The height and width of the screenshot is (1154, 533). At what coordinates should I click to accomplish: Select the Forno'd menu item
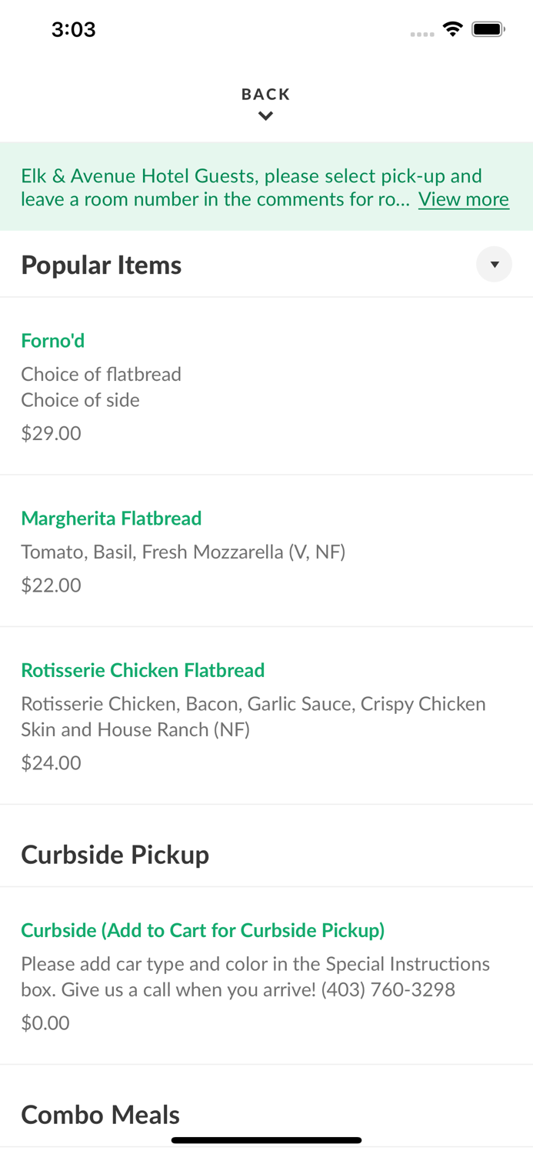point(53,340)
